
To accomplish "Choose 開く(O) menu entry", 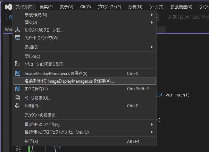I will (84, 22).
